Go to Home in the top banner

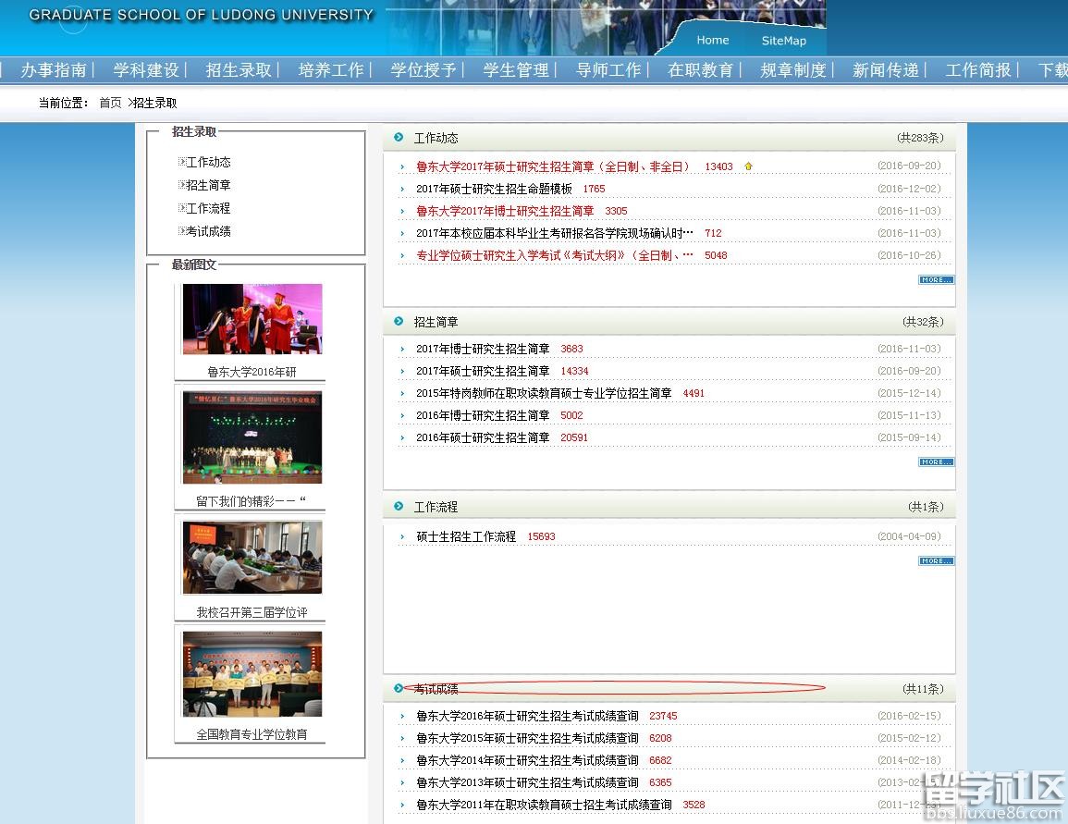click(x=712, y=40)
